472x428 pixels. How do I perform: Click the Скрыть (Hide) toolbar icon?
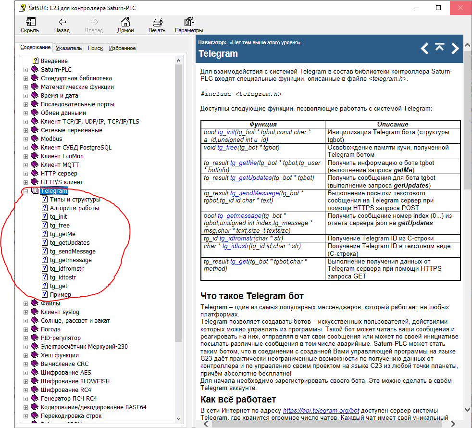click(x=30, y=22)
